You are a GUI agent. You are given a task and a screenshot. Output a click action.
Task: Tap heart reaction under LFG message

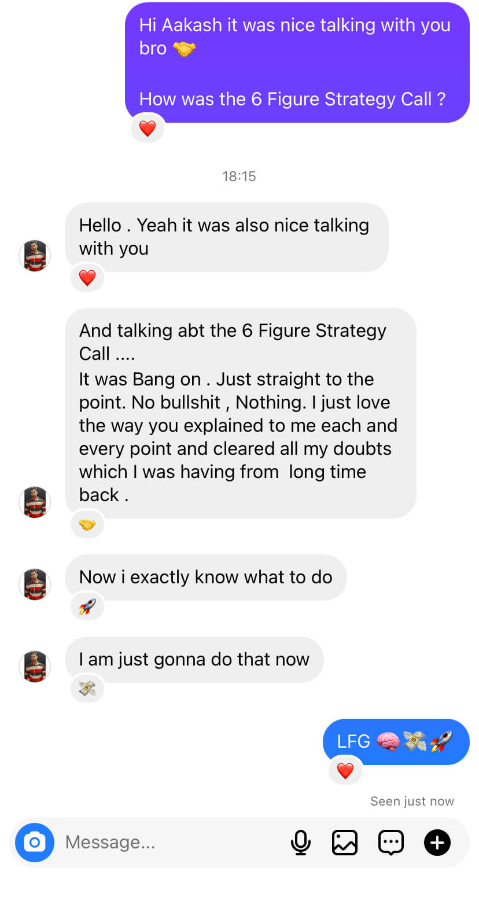[345, 771]
